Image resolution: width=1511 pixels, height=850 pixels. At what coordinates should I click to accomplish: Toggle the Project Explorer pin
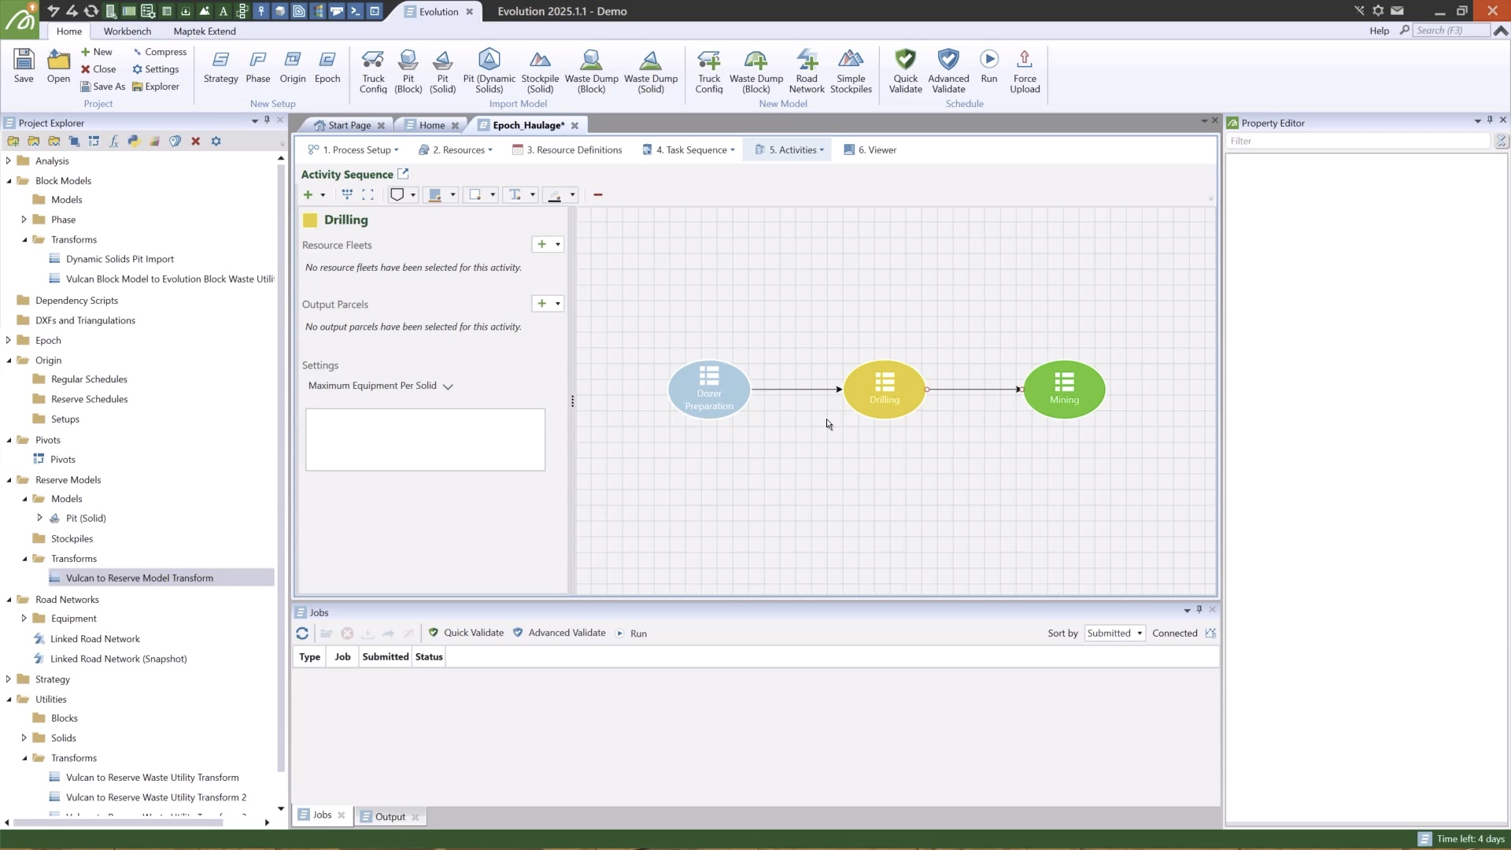(267, 120)
